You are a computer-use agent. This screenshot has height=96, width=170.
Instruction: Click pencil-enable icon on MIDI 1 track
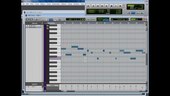pyautogui.click(x=41, y=26)
